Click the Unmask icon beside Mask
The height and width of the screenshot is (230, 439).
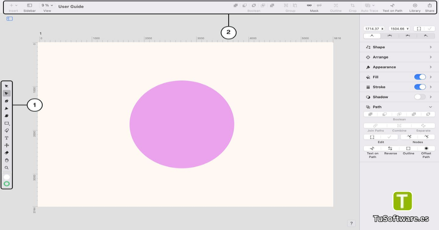point(319,5)
